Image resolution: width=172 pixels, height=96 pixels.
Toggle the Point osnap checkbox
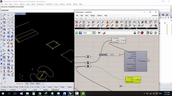(x=14, y=87)
